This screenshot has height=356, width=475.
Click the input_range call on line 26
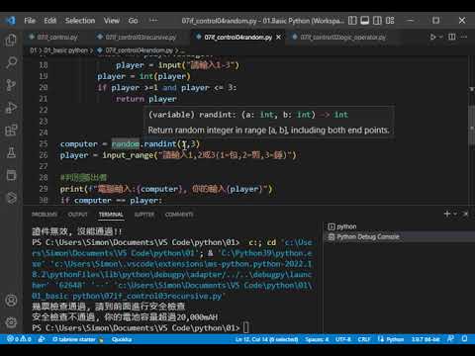[128, 155]
